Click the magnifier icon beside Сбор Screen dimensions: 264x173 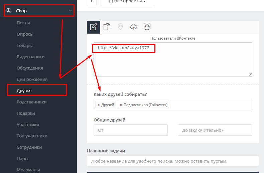click(x=9, y=11)
